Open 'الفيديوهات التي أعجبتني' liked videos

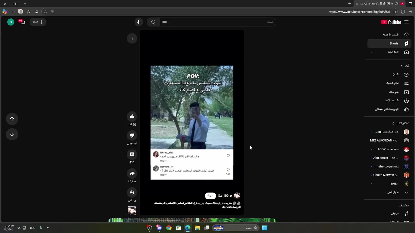coord(390,109)
